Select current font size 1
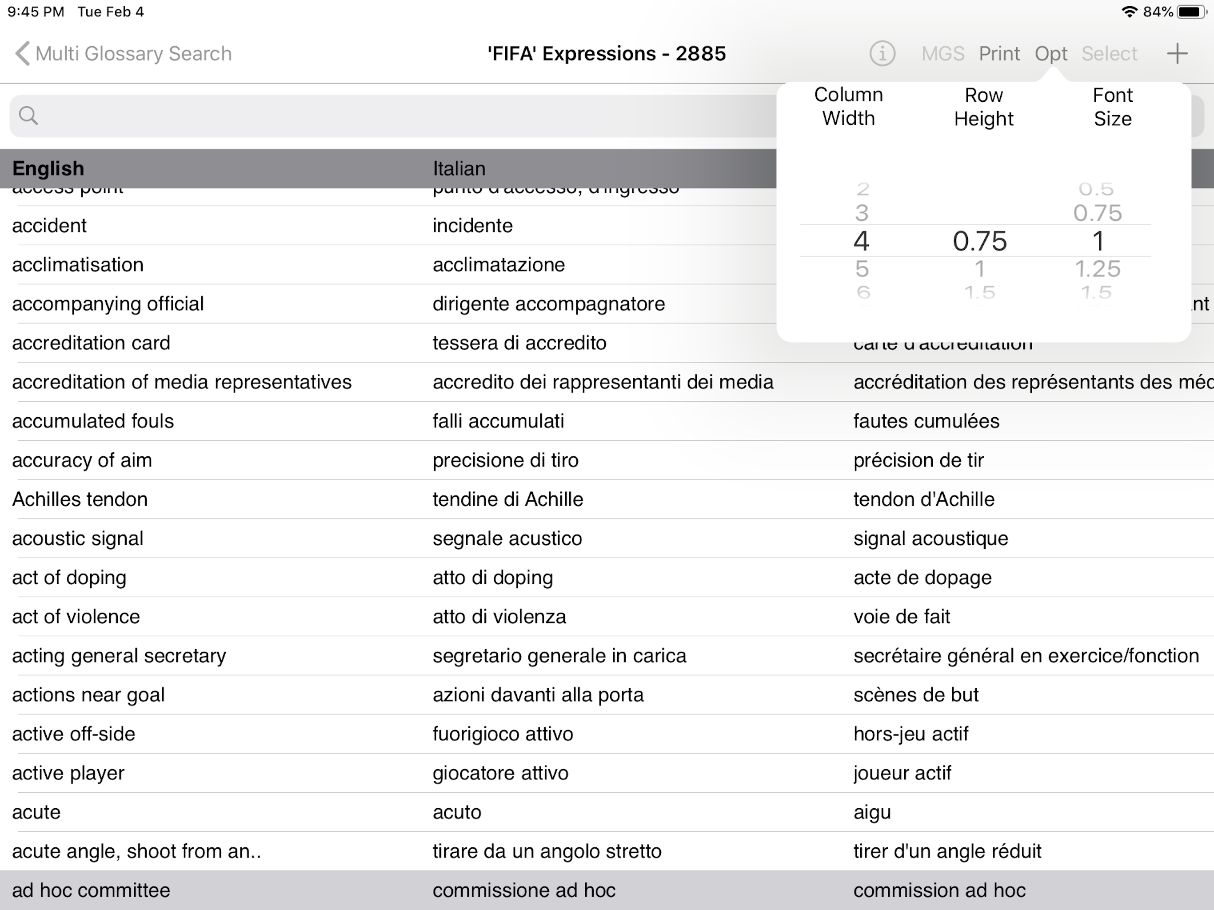The height and width of the screenshot is (910, 1214). [1098, 241]
